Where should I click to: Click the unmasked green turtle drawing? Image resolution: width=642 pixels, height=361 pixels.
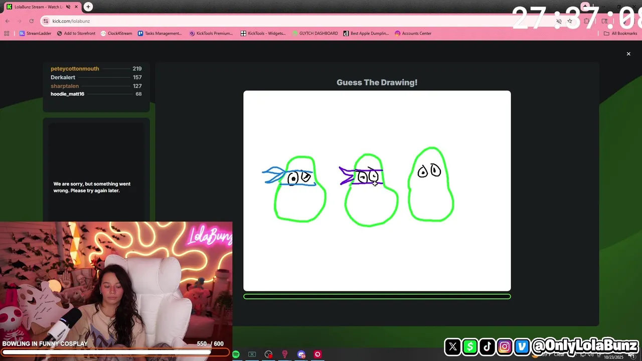(431, 184)
